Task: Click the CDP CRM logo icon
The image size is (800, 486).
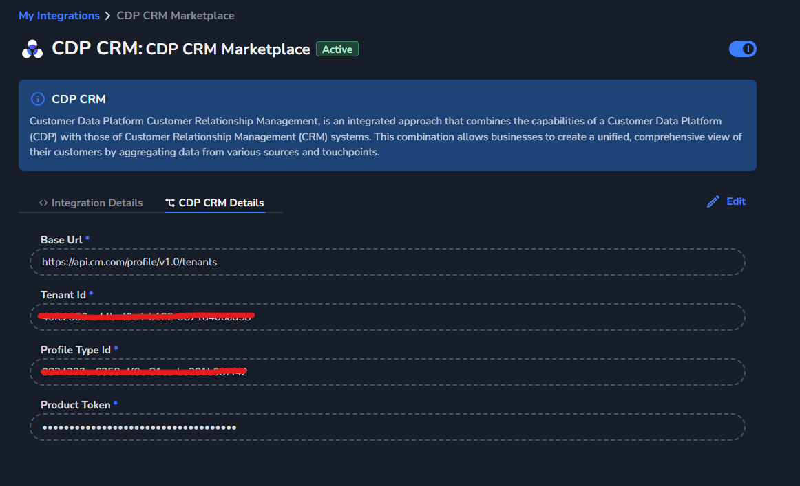Action: 32,49
